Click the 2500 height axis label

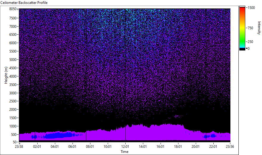coord(13,101)
